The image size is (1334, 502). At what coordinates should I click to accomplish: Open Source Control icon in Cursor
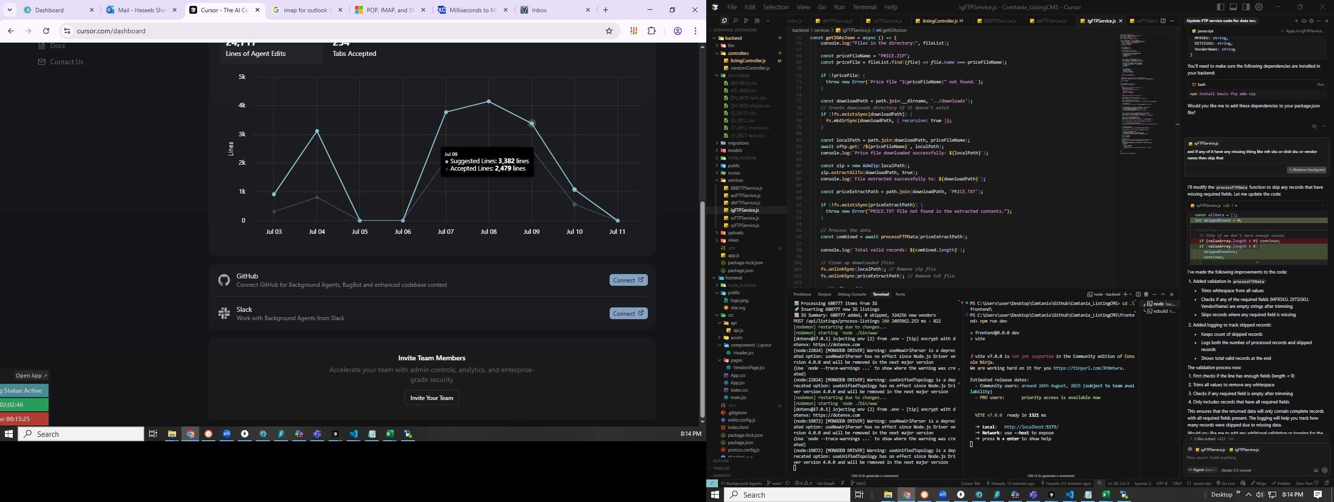pos(745,21)
